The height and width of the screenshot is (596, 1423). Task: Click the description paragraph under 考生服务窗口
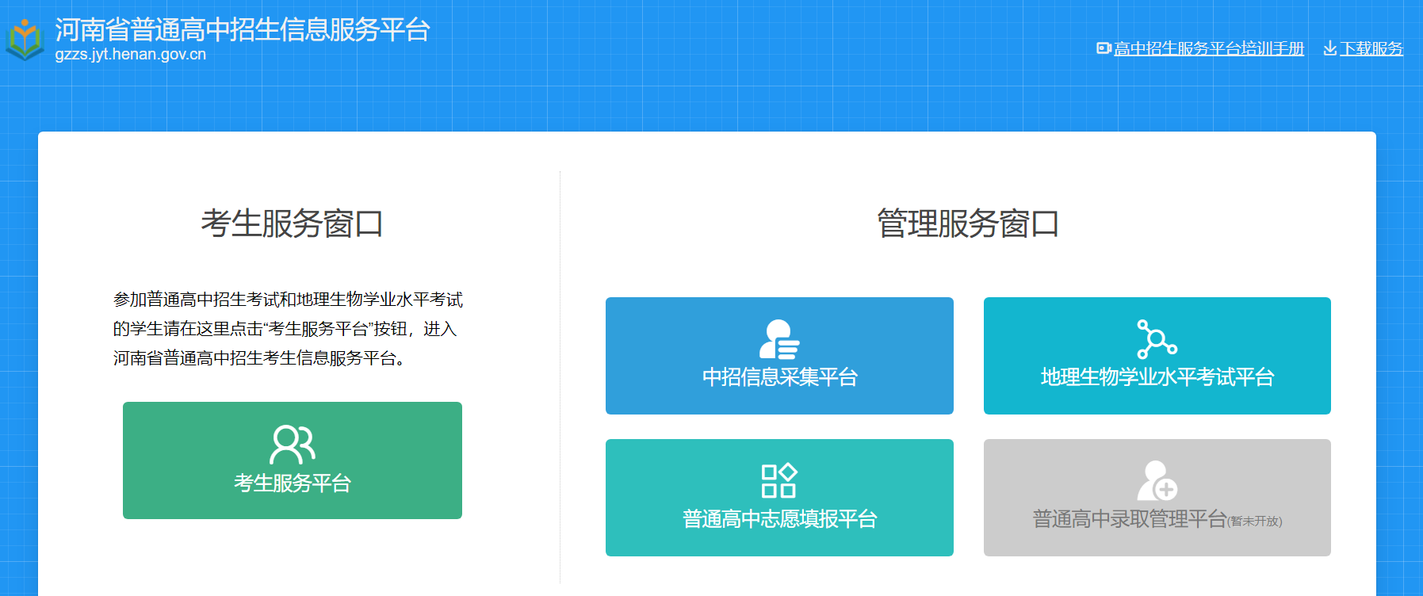pos(287,328)
